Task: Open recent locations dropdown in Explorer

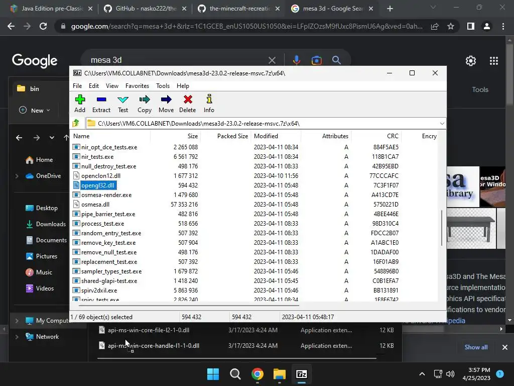Action: point(52,138)
